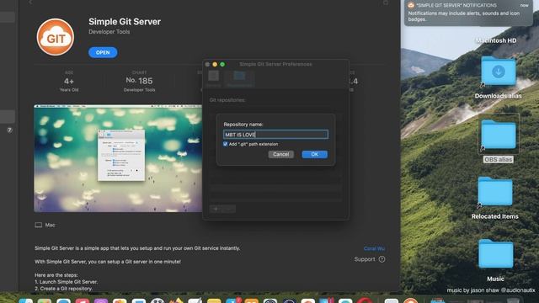Click the question mark icon in the App Store sidebar
This screenshot has width=539, height=303.
9,130
